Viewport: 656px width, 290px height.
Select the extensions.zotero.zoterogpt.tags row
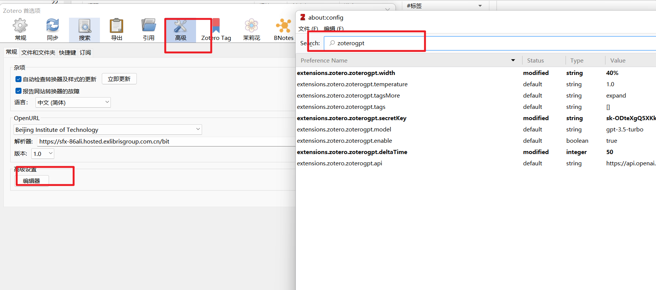(x=476, y=107)
